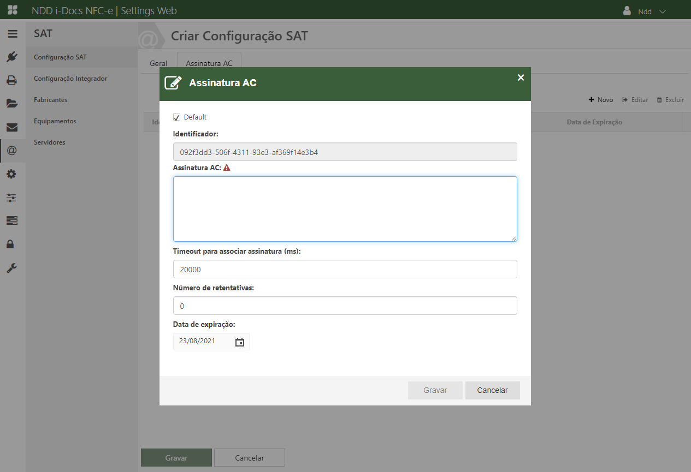The height and width of the screenshot is (472, 691).
Task: Open the folder sidebar icon
Action: 12,103
